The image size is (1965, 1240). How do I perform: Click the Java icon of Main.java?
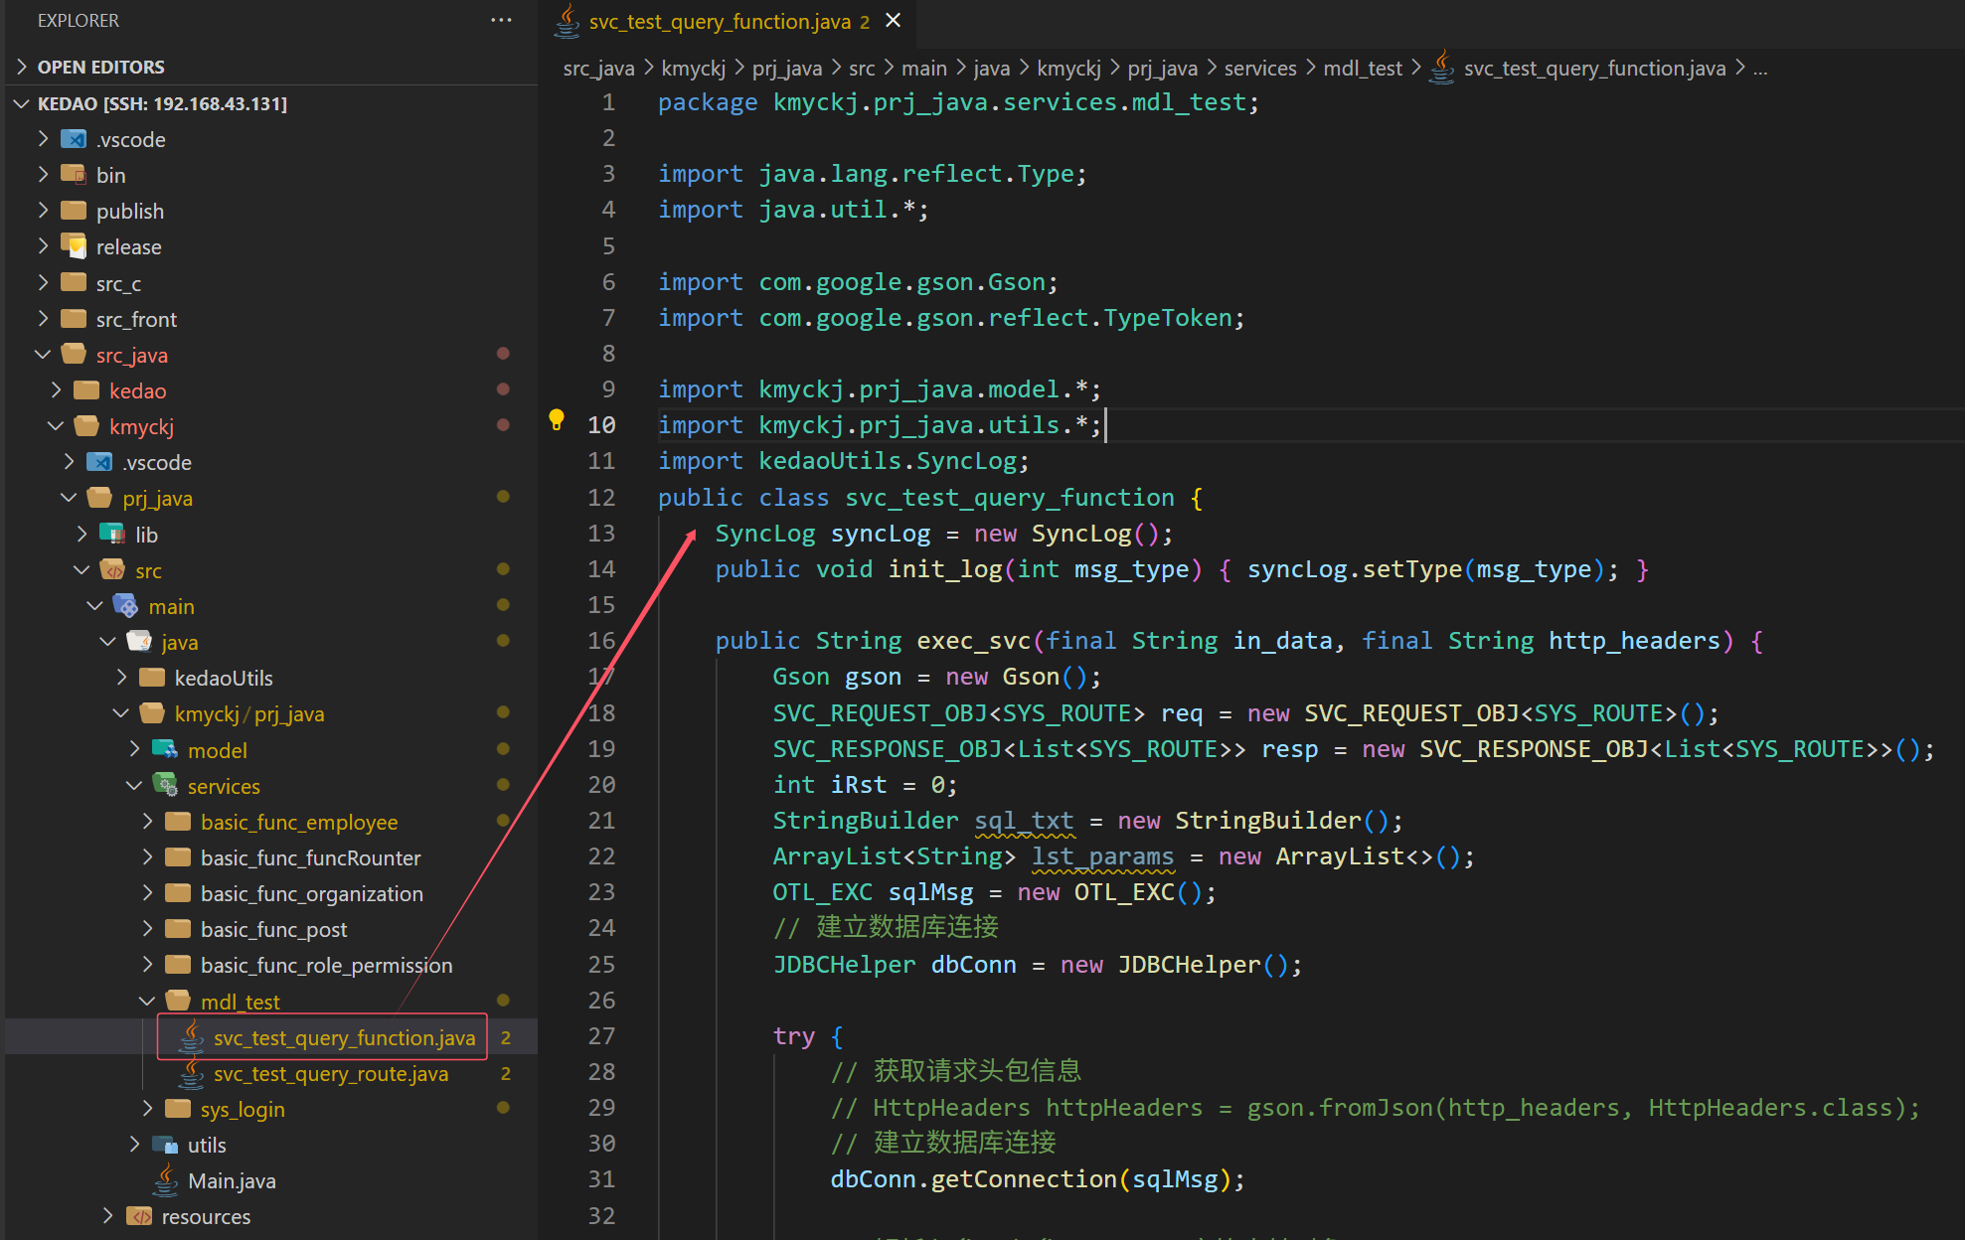tap(165, 1180)
